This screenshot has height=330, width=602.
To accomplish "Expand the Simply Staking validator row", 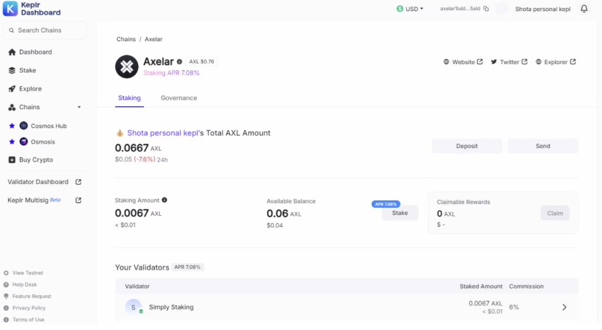I will click(564, 307).
